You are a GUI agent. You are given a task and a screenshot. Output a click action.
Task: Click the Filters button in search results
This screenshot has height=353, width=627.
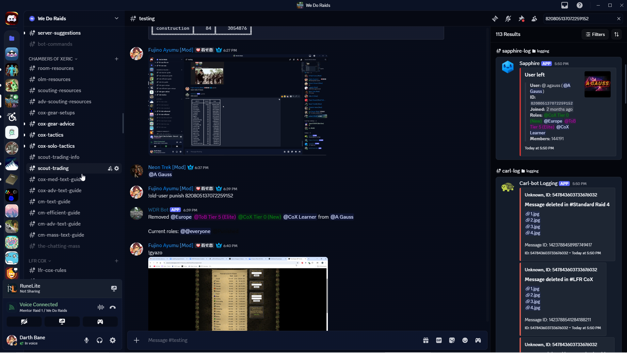pos(595,34)
